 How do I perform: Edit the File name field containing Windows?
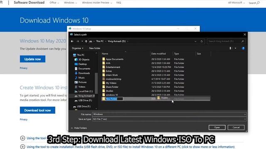point(169,114)
